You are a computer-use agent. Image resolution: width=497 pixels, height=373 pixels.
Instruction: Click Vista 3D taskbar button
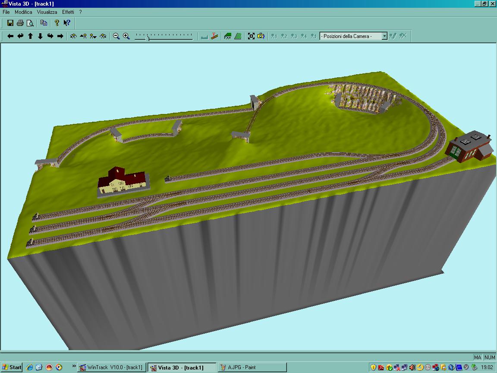(182, 367)
